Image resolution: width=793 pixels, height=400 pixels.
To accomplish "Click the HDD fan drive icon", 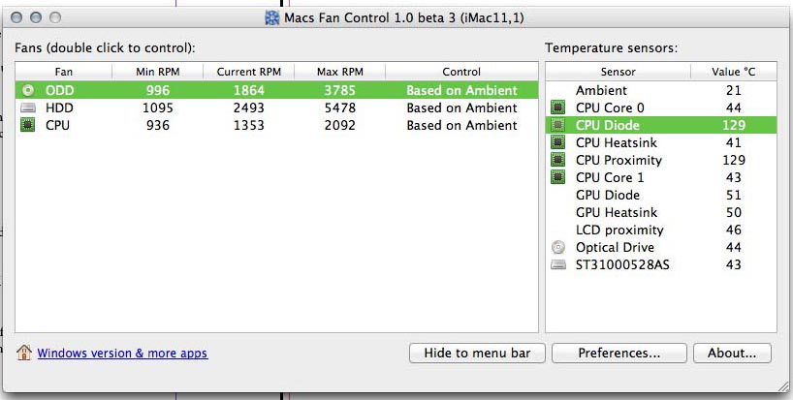I will click(28, 108).
